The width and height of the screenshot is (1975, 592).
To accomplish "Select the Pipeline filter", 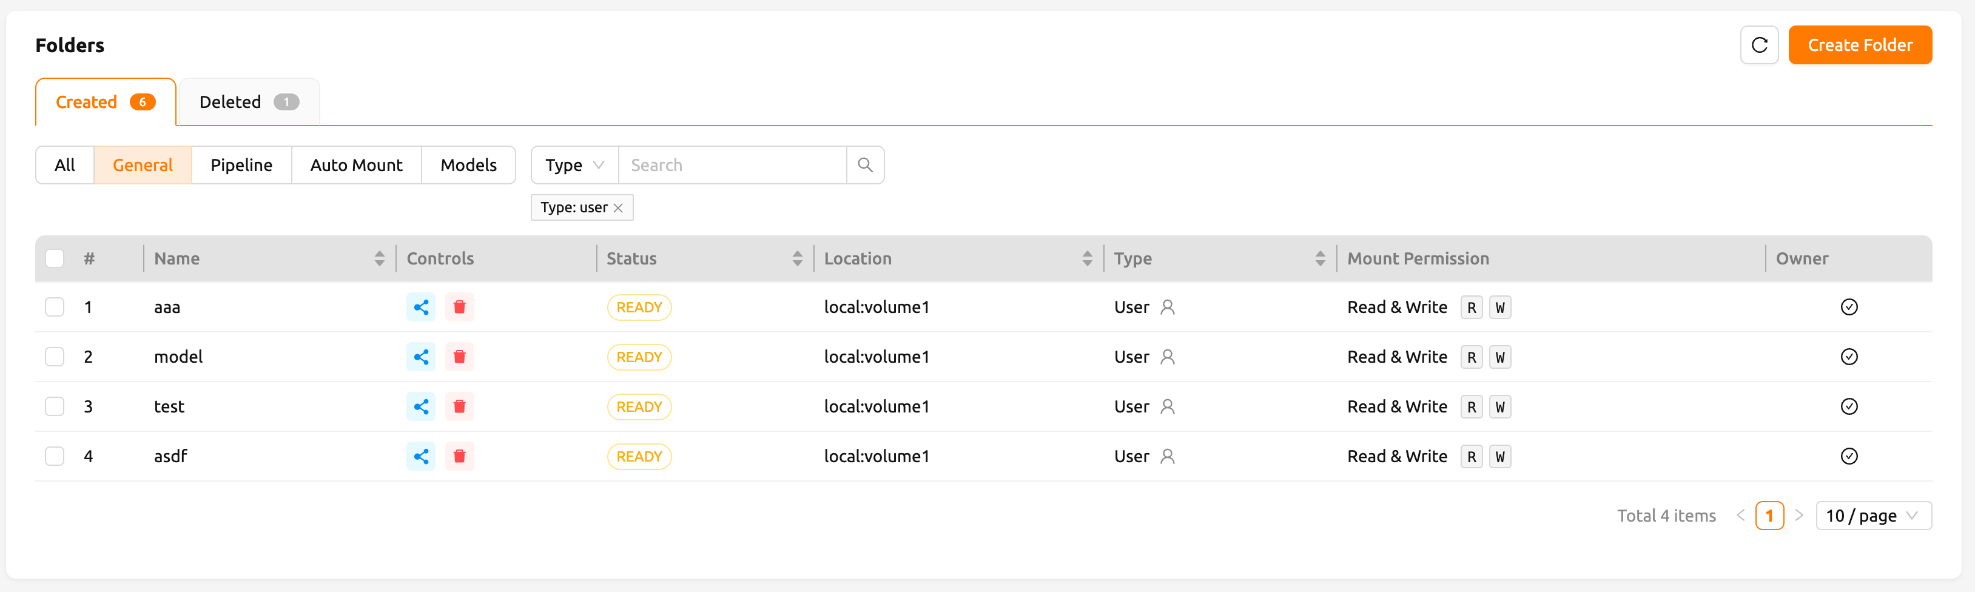I will point(241,165).
